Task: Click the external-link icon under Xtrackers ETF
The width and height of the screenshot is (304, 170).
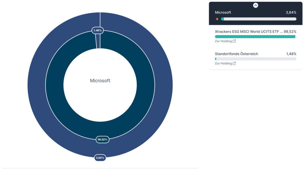Action: [x=234, y=41]
